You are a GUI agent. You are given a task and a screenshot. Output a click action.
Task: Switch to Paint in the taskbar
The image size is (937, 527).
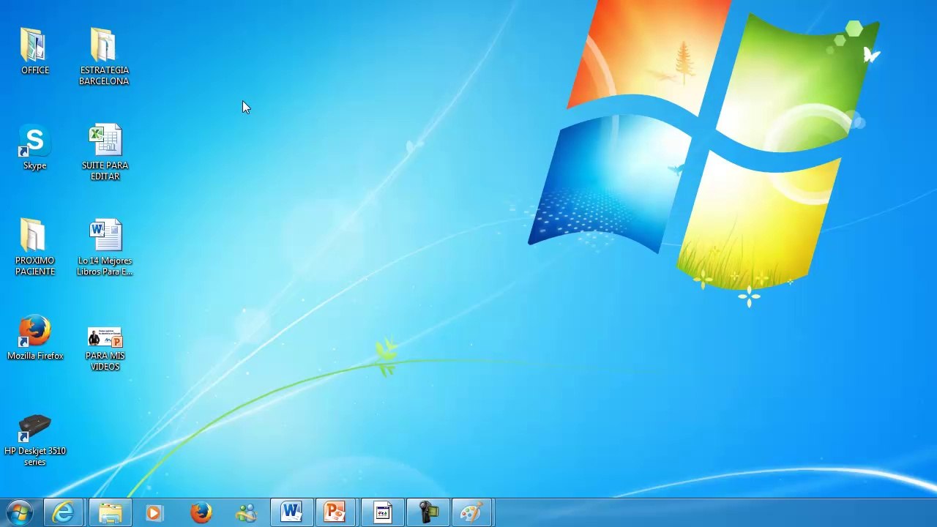pyautogui.click(x=471, y=512)
